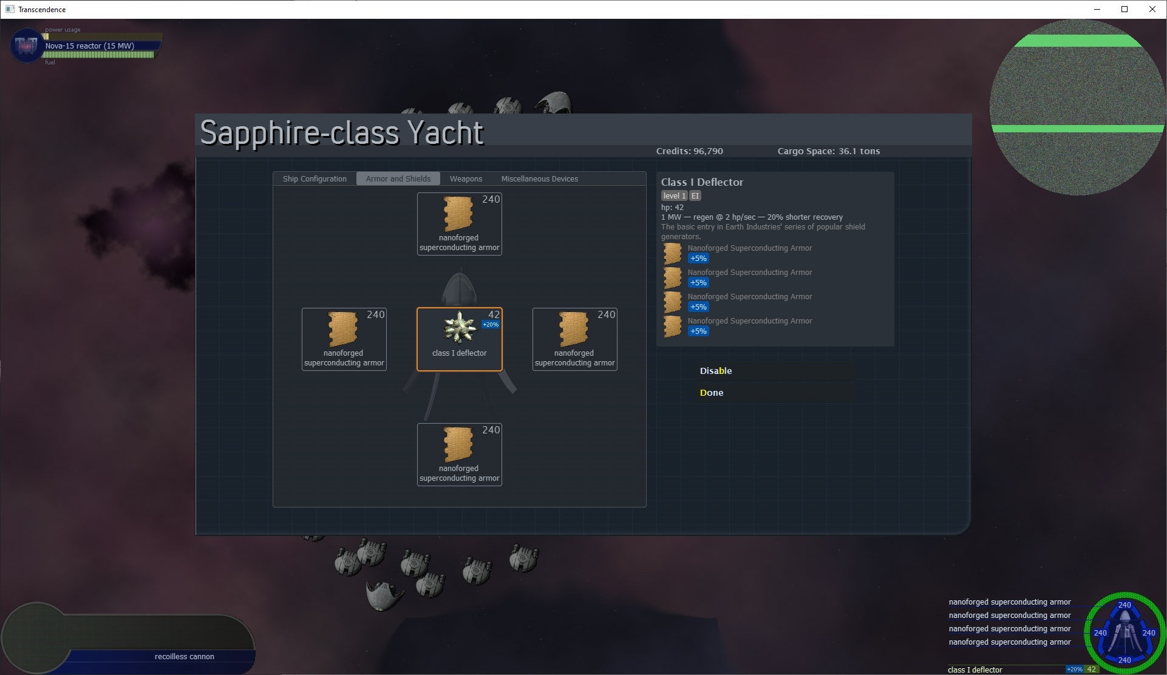
Task: Click the last +5% bonus badge
Action: [x=698, y=331]
